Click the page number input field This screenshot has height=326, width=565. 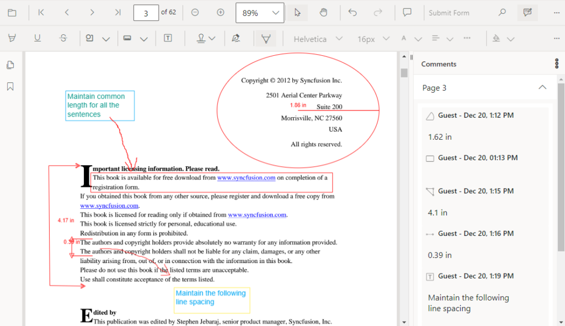[x=146, y=12]
